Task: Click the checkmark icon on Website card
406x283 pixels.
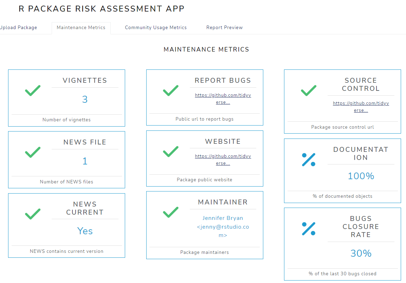Action: (x=171, y=151)
